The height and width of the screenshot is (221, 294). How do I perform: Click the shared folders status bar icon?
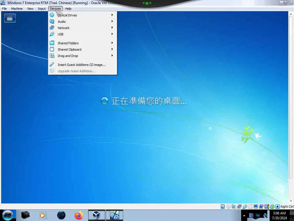250,207
